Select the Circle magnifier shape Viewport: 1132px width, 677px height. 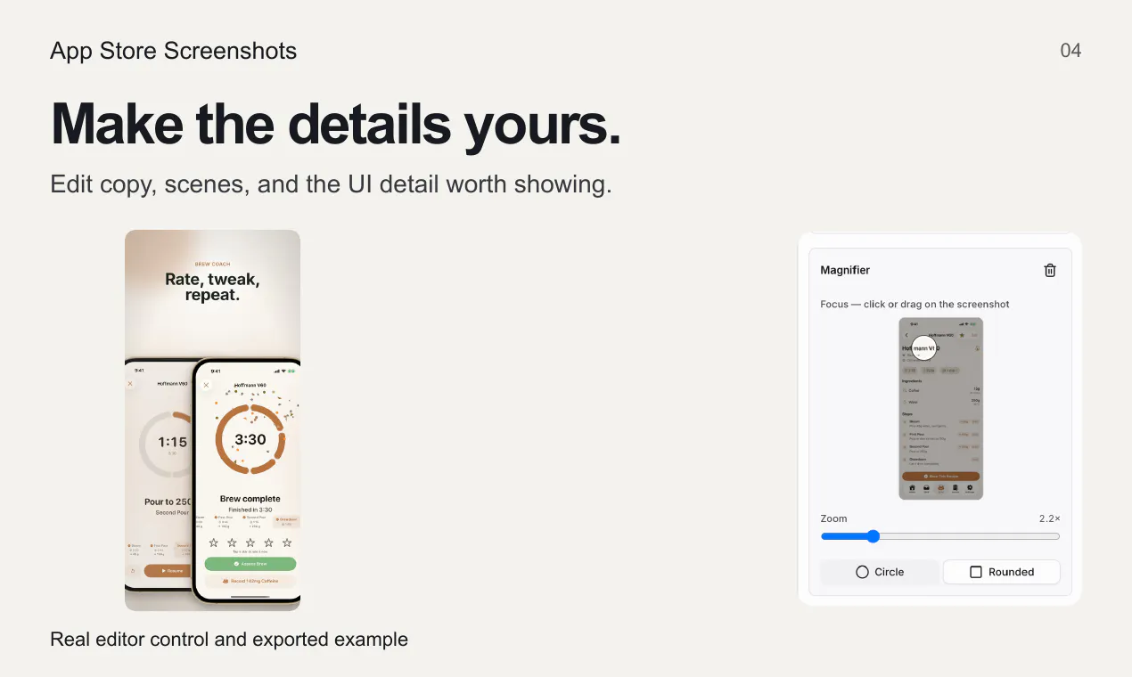click(880, 572)
